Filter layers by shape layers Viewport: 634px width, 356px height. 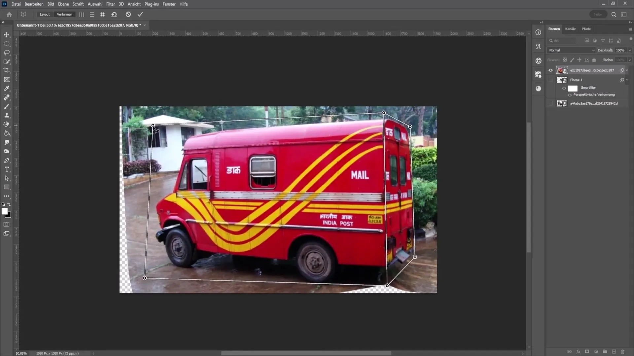611,41
